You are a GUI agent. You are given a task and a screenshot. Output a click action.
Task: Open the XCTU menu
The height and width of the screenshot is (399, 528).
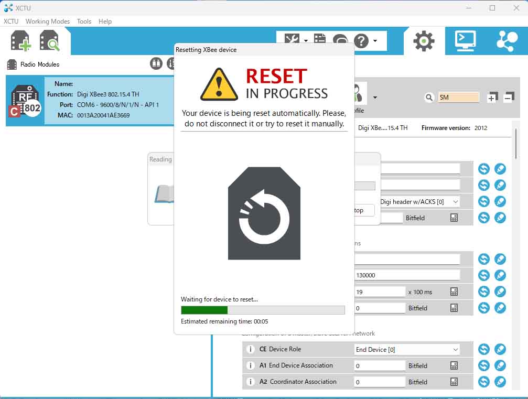(11, 21)
